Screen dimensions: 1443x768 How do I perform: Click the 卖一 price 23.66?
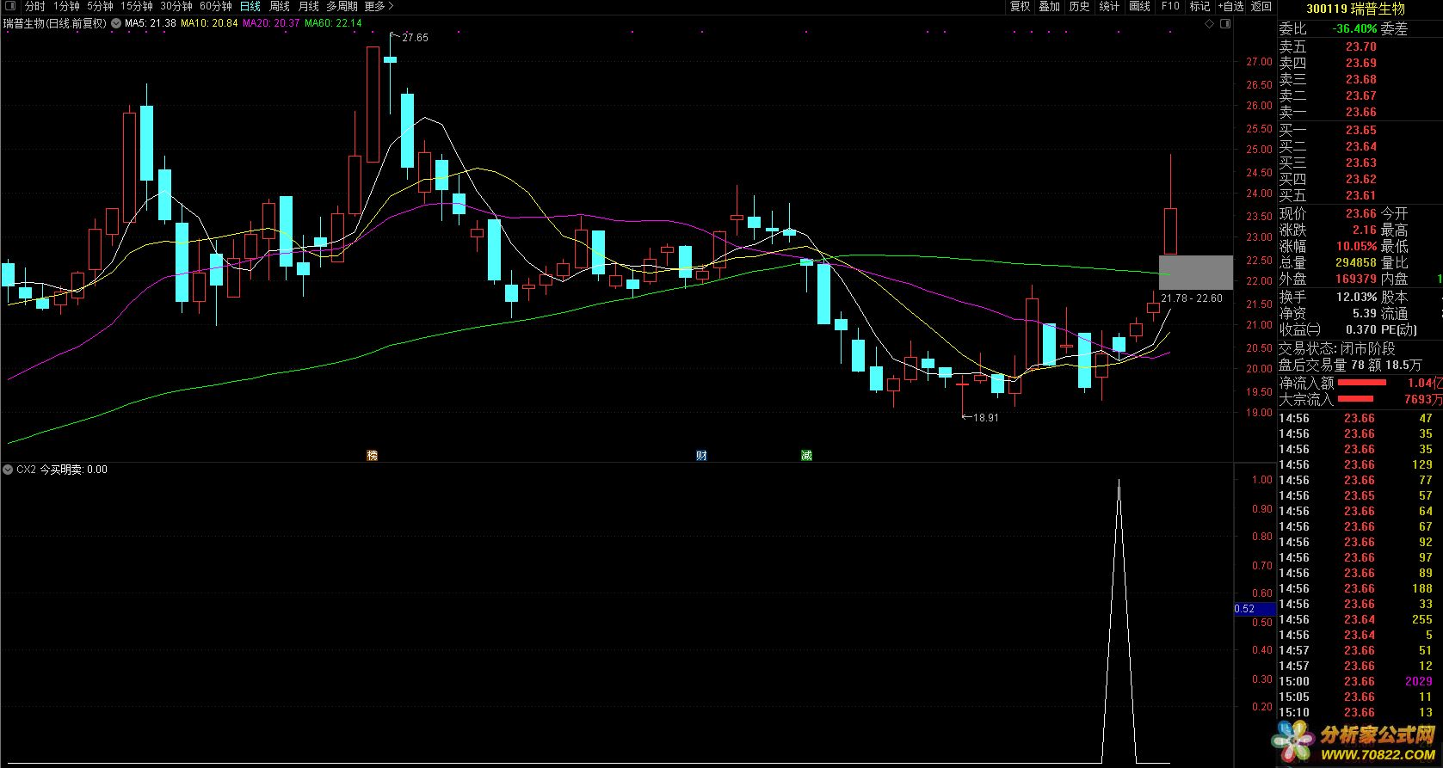tap(1361, 113)
